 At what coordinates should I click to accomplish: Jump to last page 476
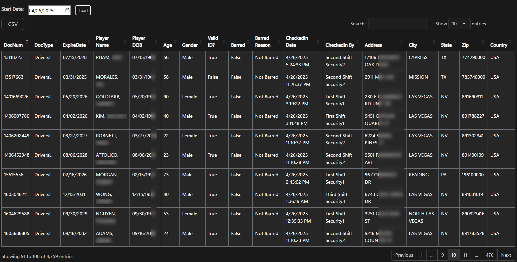(489, 255)
